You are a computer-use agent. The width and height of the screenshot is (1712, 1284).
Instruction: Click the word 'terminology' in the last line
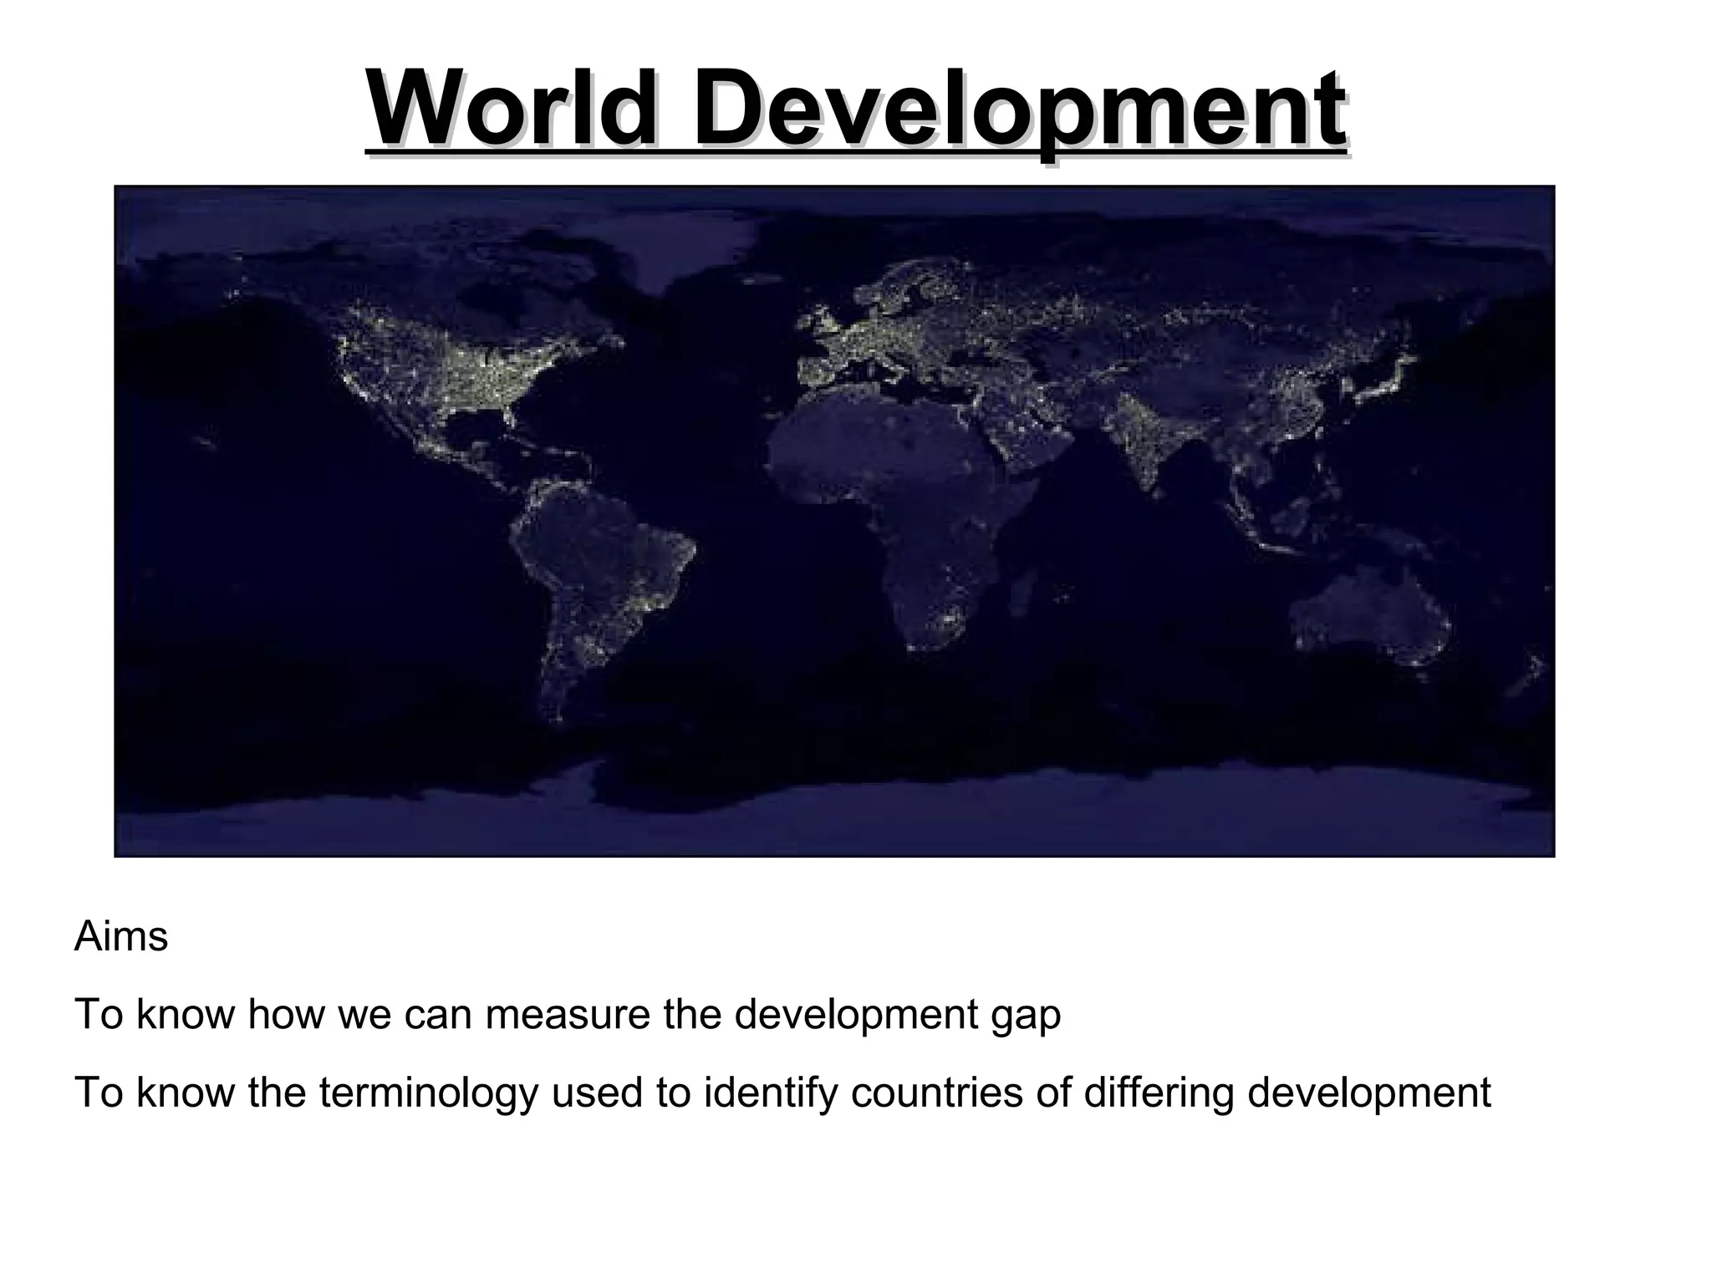[428, 1092]
